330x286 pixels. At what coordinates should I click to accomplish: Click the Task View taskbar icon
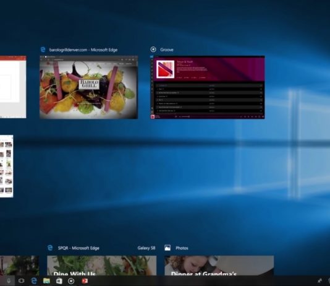point(21,280)
